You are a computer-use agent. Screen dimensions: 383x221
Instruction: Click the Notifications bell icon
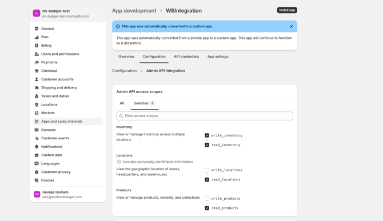click(x=37, y=147)
